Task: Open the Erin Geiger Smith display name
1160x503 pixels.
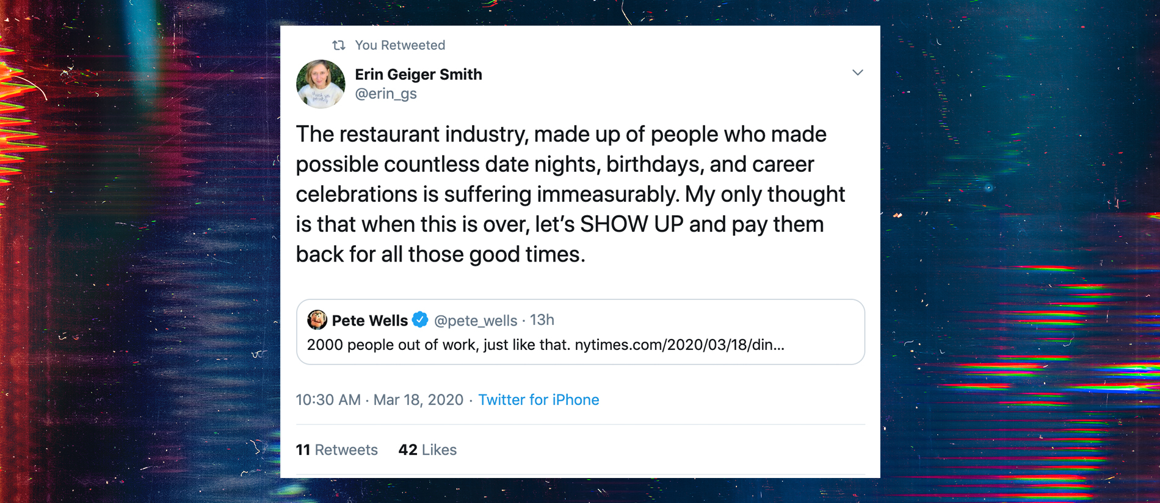Action: coord(418,74)
